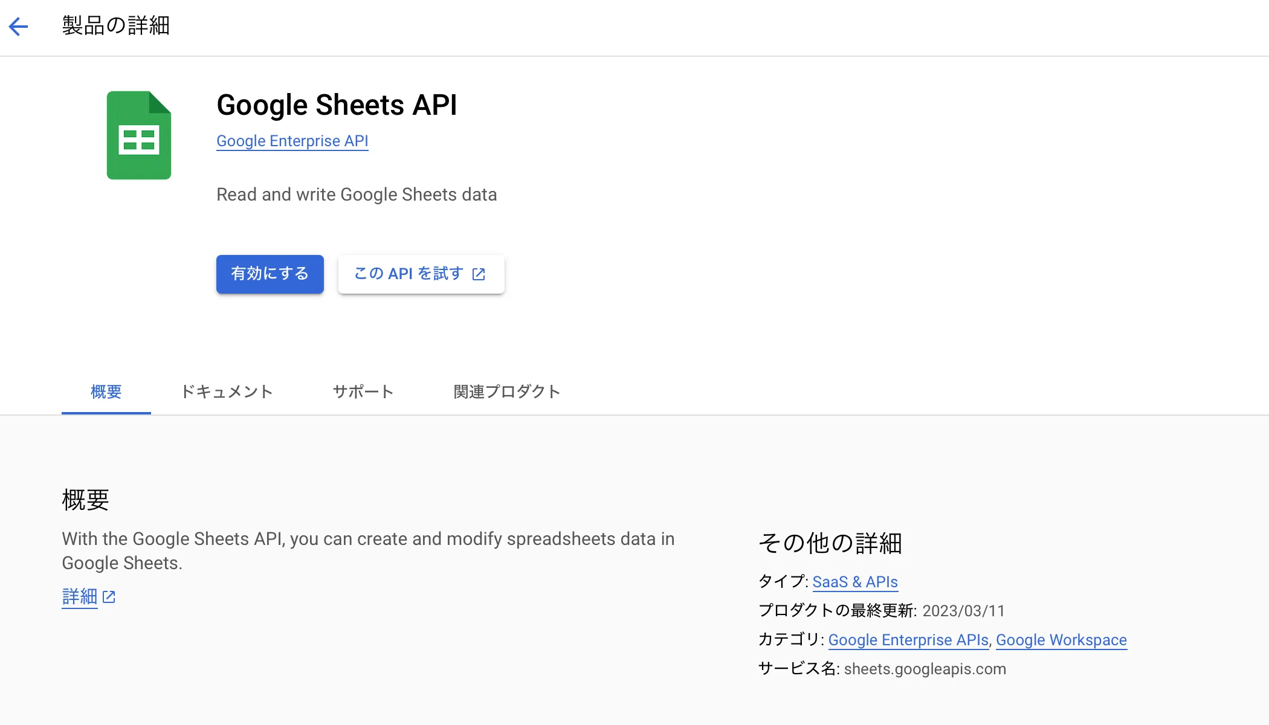
Task: Click the back arrow icon
Action: [19, 26]
